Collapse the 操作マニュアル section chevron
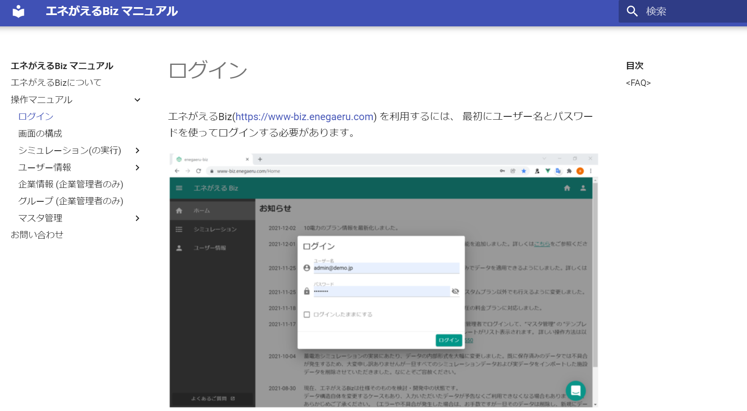The image size is (747, 411). tap(137, 100)
